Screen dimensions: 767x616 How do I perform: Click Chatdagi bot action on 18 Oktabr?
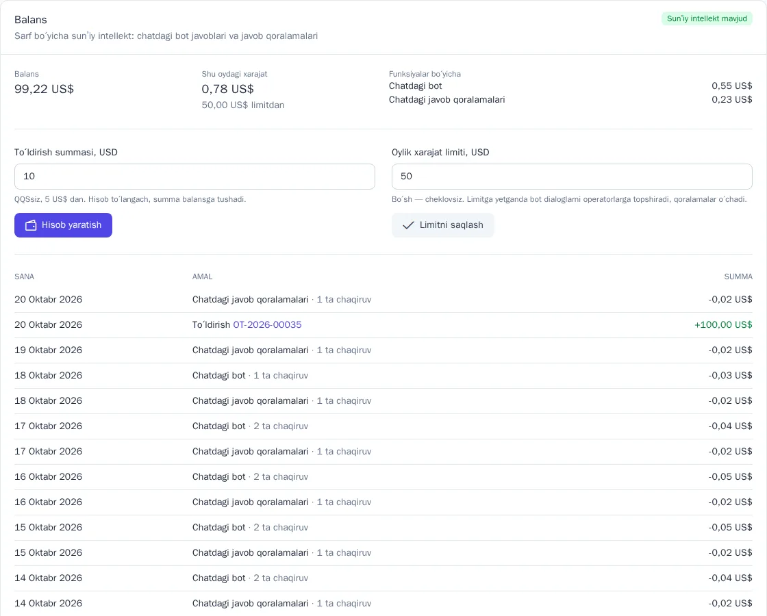(250, 376)
